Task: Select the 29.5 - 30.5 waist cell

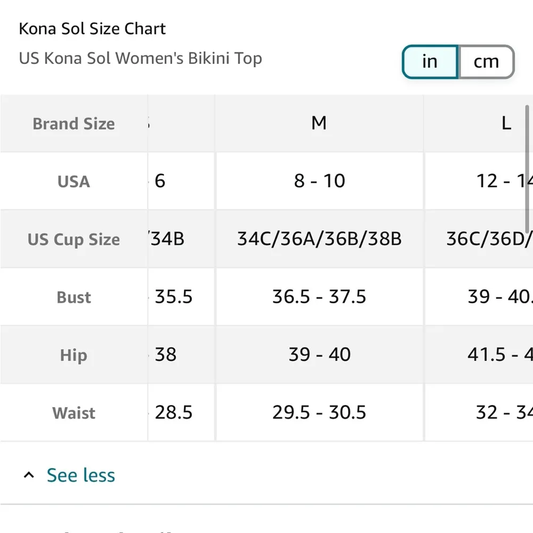Action: click(319, 412)
